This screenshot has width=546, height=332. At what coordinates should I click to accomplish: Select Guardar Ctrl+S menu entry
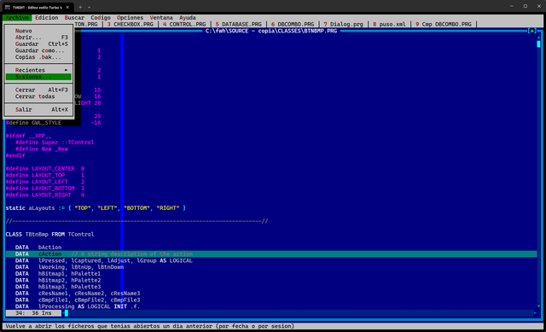coord(38,44)
